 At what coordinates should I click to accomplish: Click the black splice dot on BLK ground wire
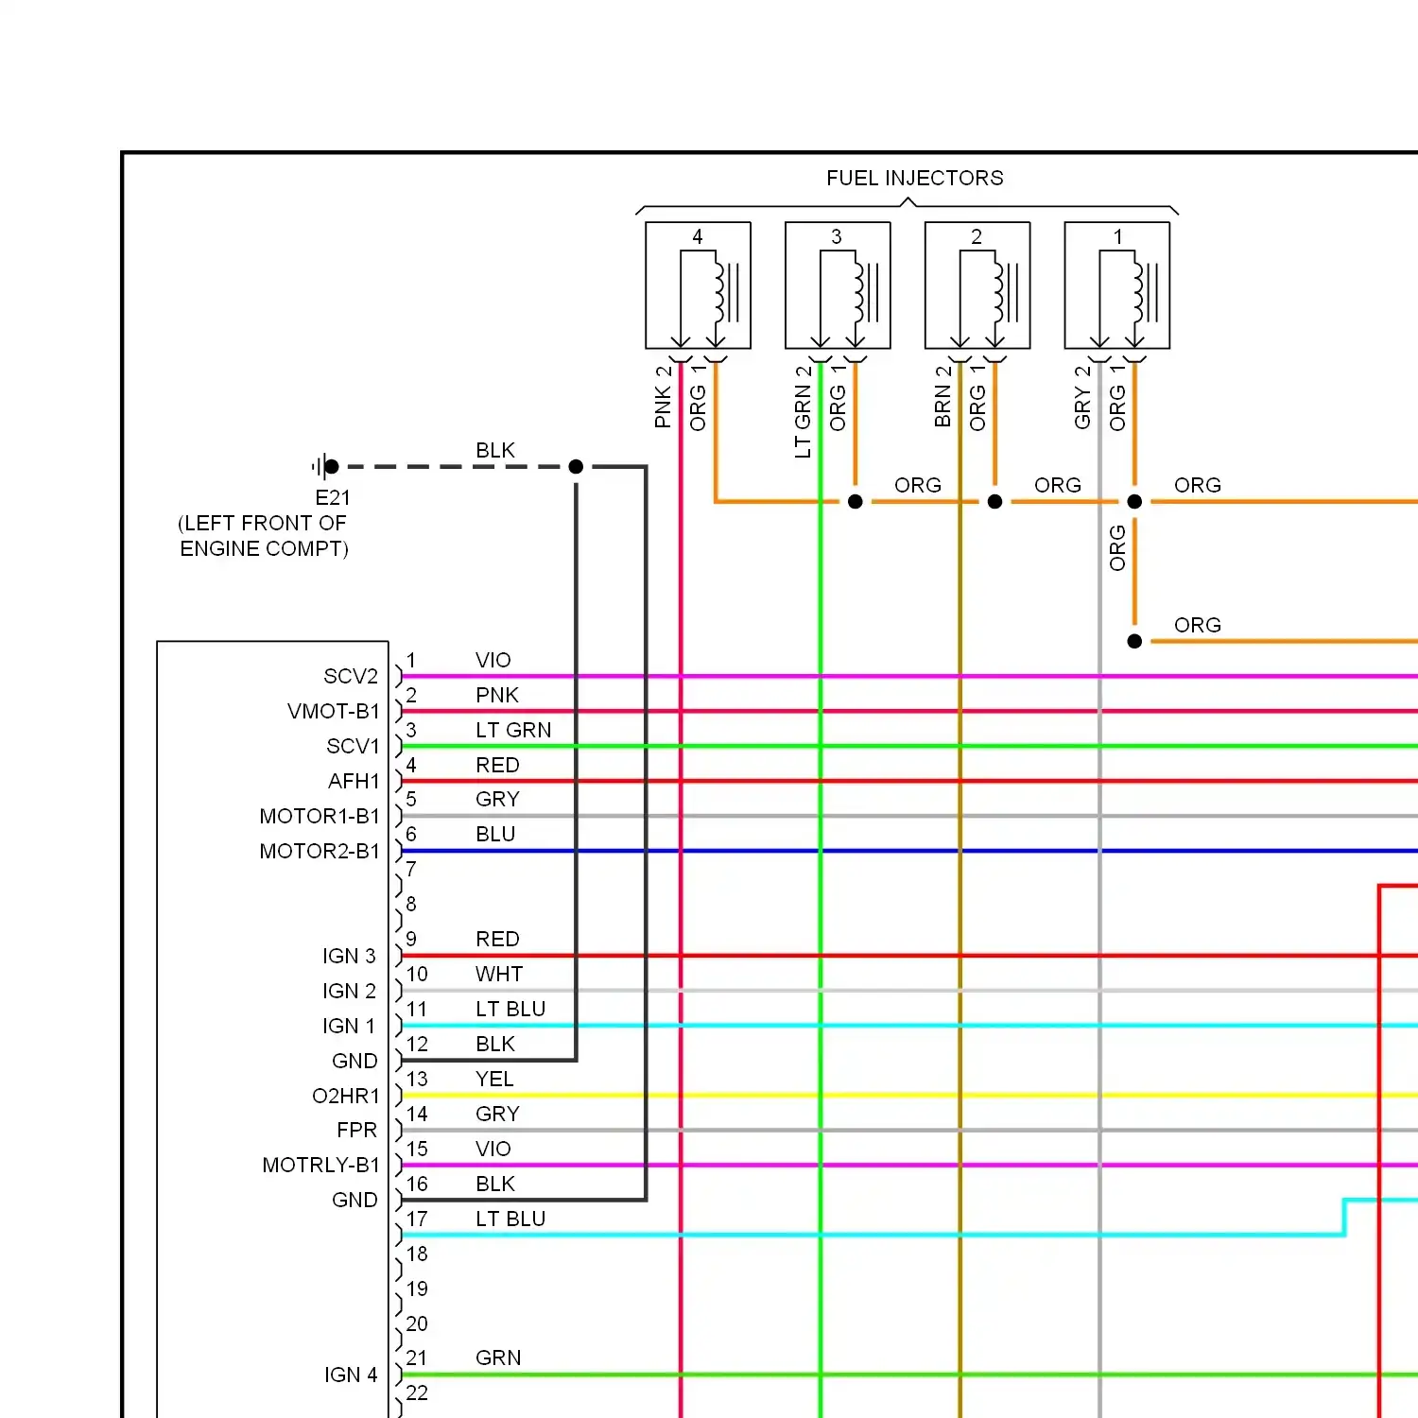click(x=576, y=466)
